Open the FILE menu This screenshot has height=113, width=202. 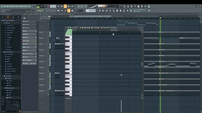coord(2,6)
